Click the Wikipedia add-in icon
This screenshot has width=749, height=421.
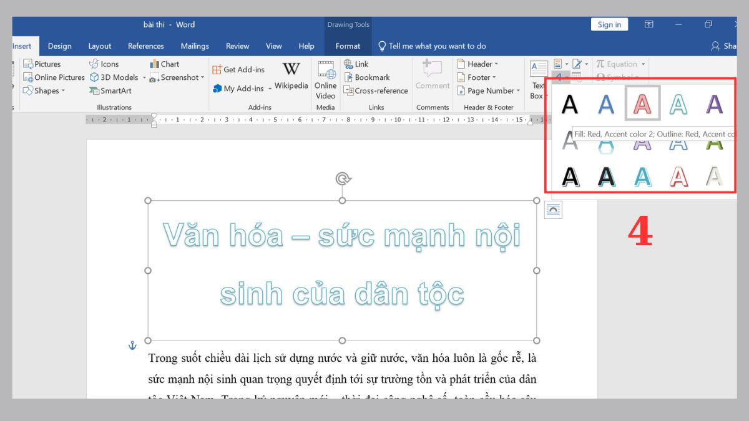(x=291, y=76)
